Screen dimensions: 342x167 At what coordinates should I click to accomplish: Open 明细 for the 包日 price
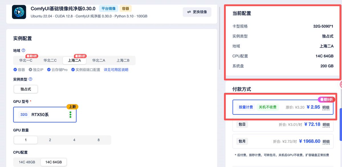pos(326,125)
